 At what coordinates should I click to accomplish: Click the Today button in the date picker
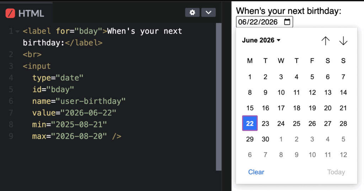336,172
